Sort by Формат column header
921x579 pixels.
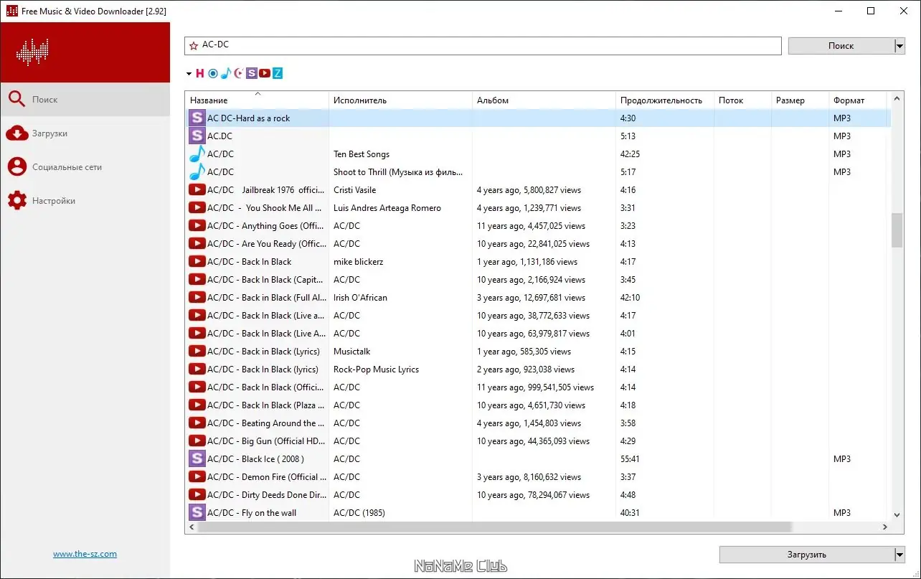click(858, 100)
